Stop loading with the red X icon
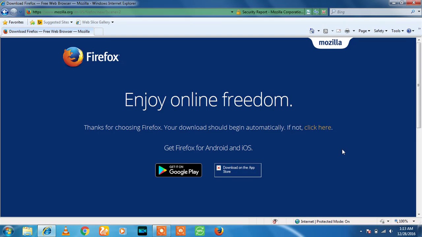 pyautogui.click(x=324, y=12)
